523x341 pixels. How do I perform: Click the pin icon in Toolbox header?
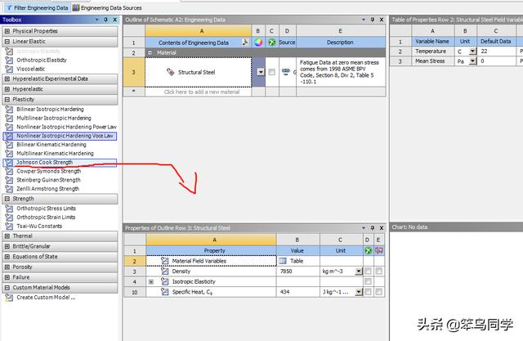(105, 18)
